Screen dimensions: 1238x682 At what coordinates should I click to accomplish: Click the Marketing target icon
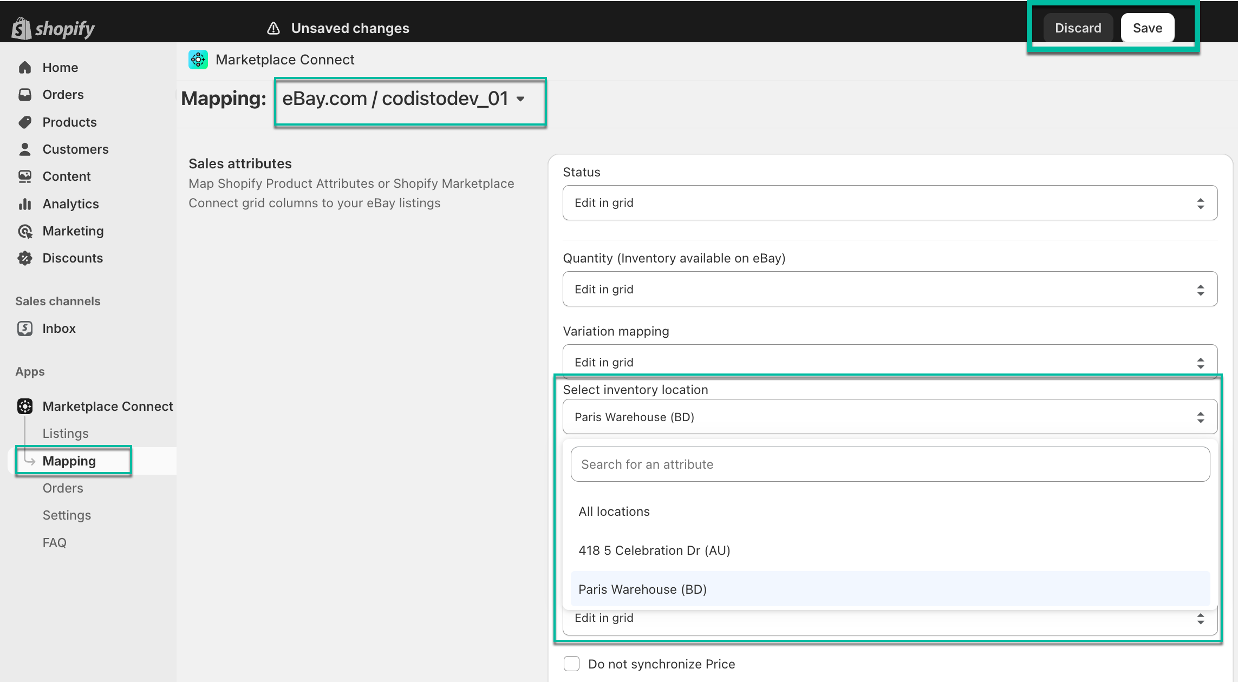coord(25,231)
